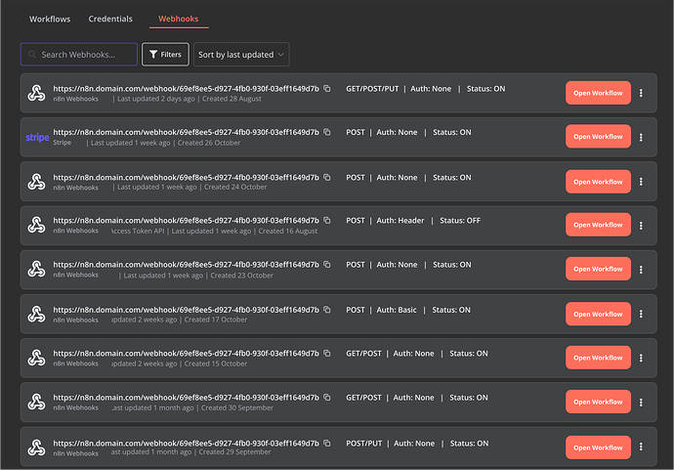Open more options for GET/POST/PUT webhook
This screenshot has height=470, width=674.
pos(641,93)
